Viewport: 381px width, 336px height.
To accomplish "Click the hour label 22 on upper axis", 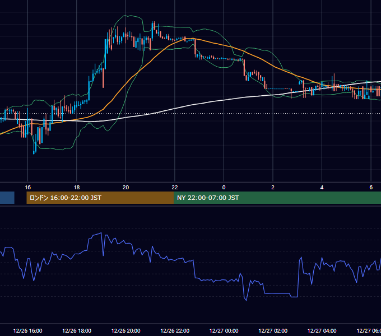I will 175,188.
